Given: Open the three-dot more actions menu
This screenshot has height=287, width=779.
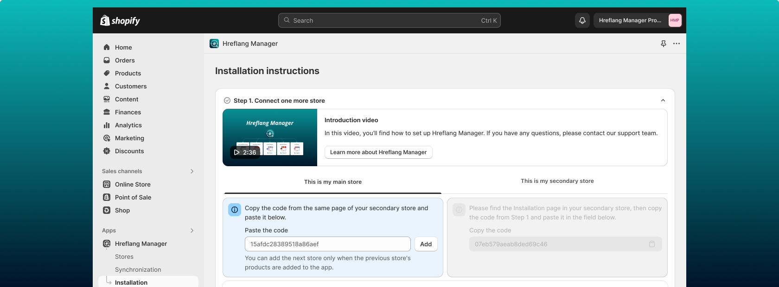Looking at the screenshot, I should tap(677, 44).
